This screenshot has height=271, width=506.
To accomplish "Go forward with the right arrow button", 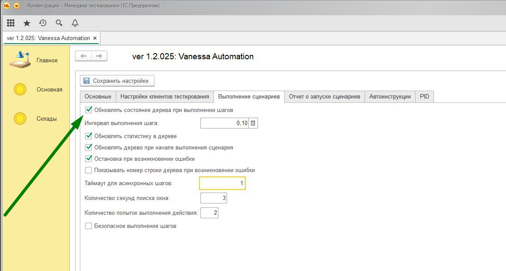I will click(99, 56).
